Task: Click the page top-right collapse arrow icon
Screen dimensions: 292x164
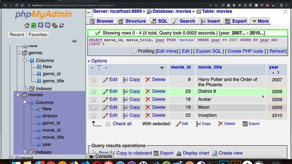Action: pos(285,12)
